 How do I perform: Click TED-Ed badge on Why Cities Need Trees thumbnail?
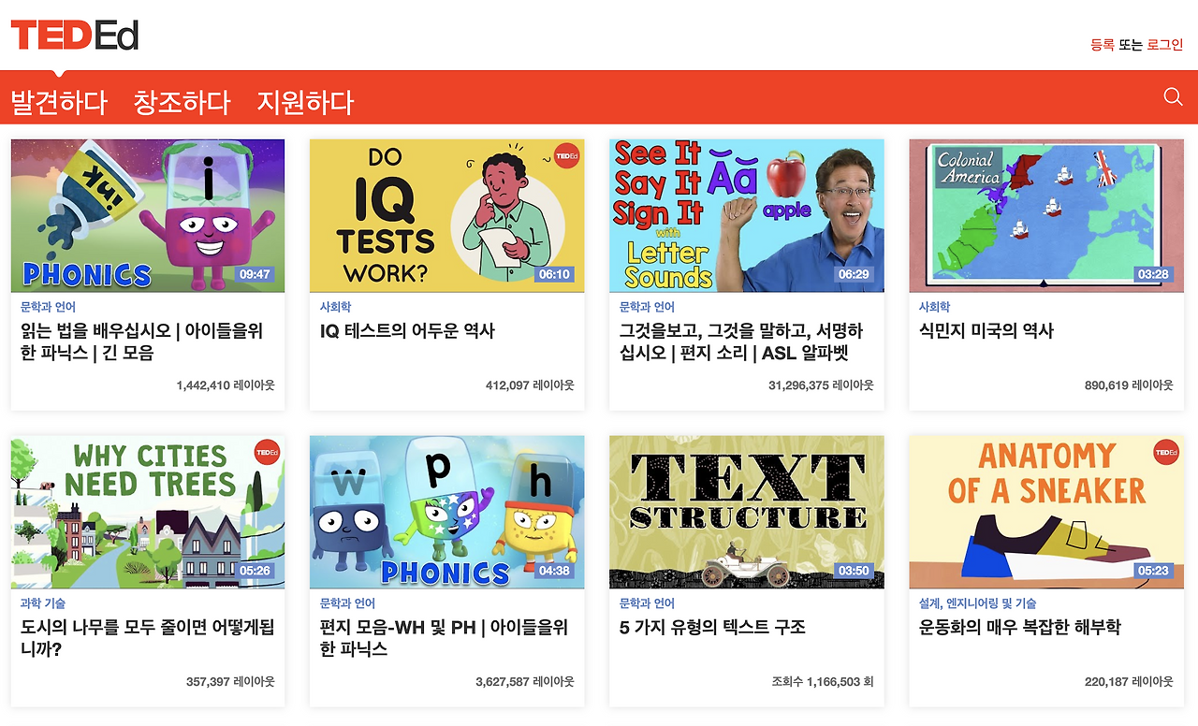[267, 453]
